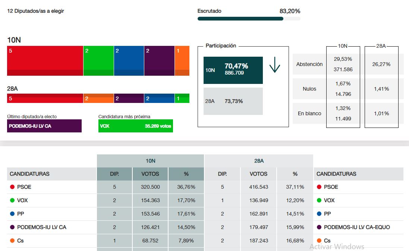Click the green VOX dot in 10N results

coord(12,200)
